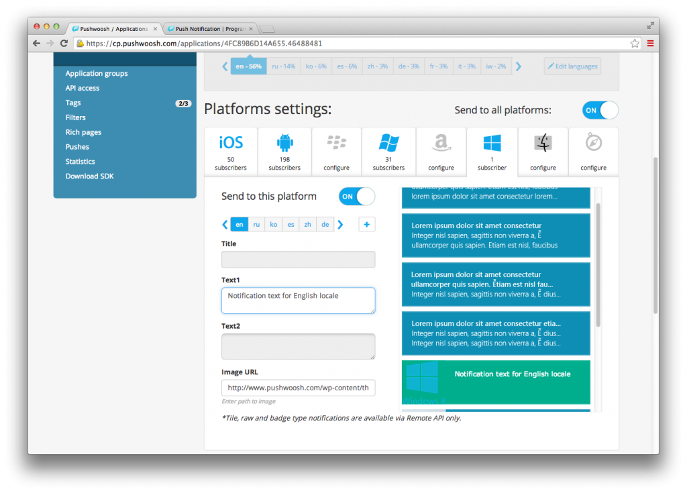Configure the Mac OS X platform
687x493 pixels.
pos(543,152)
